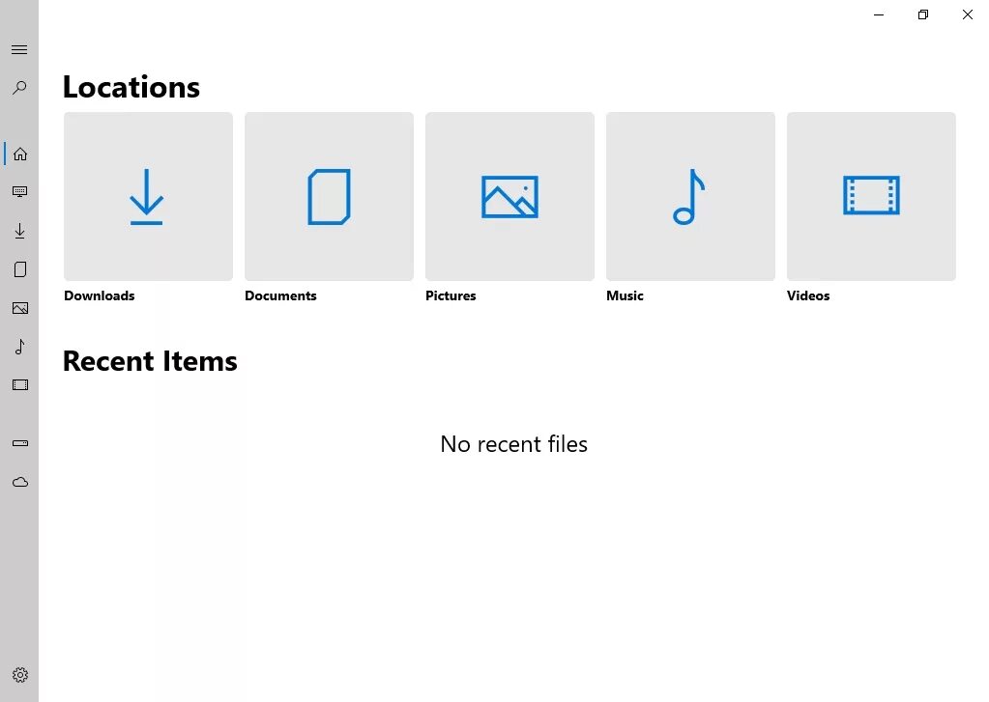Click the Recent Items section heading
The image size is (989, 702).
click(150, 361)
